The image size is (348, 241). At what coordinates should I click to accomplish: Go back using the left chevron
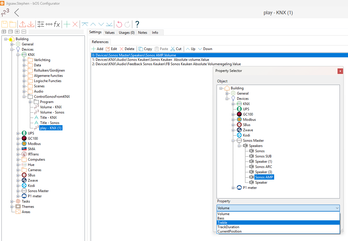click(x=17, y=13)
